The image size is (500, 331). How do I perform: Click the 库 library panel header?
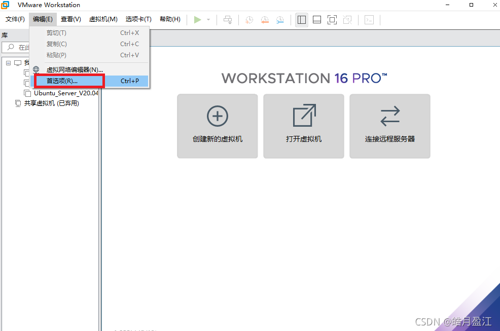tap(5, 35)
